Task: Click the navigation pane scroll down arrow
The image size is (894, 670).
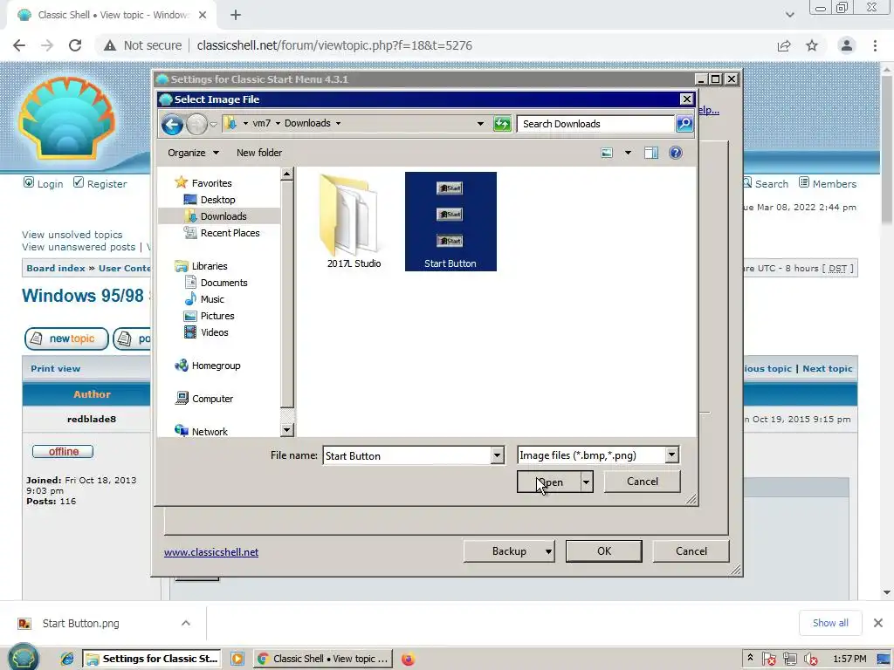Action: coord(286,429)
